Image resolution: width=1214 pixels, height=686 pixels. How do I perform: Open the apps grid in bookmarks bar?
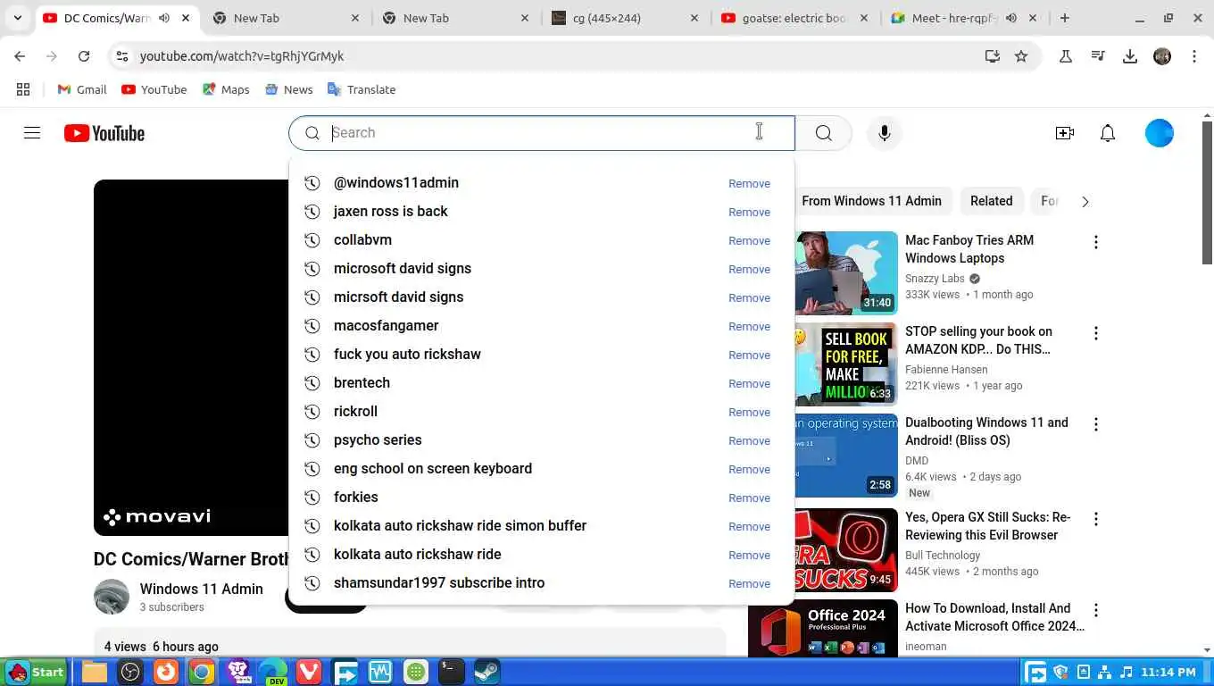(x=23, y=89)
